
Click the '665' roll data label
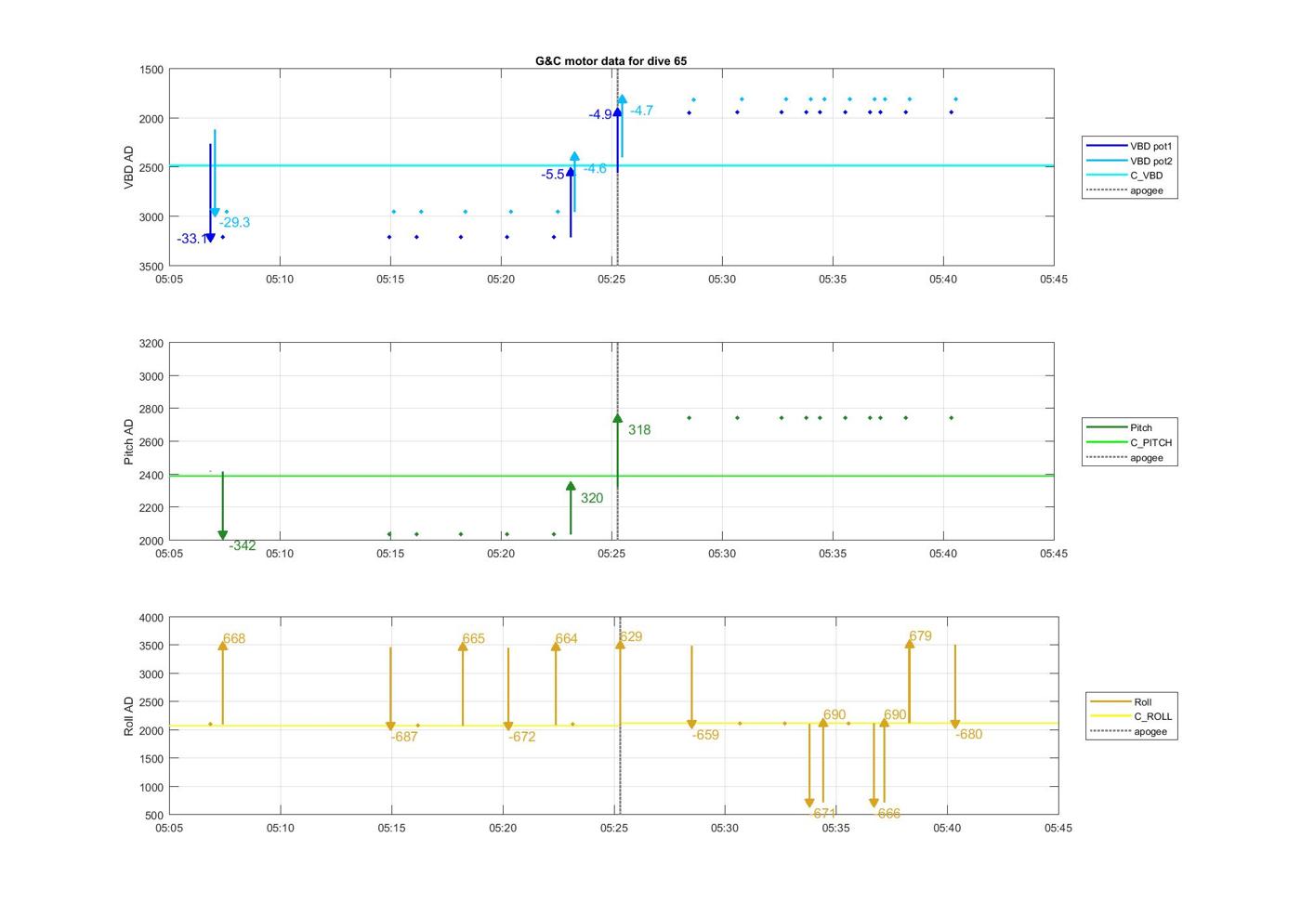[473, 639]
